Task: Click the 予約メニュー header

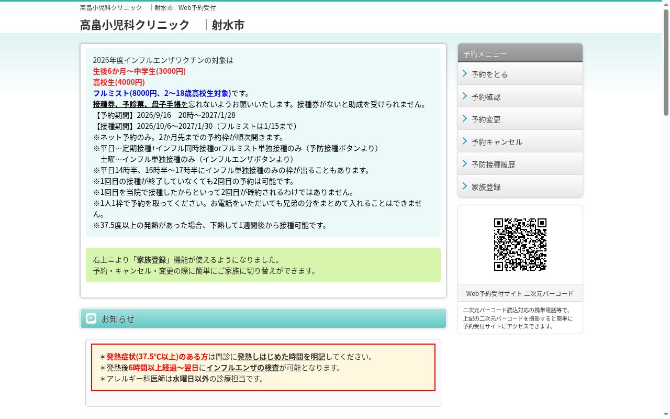Action: point(520,53)
